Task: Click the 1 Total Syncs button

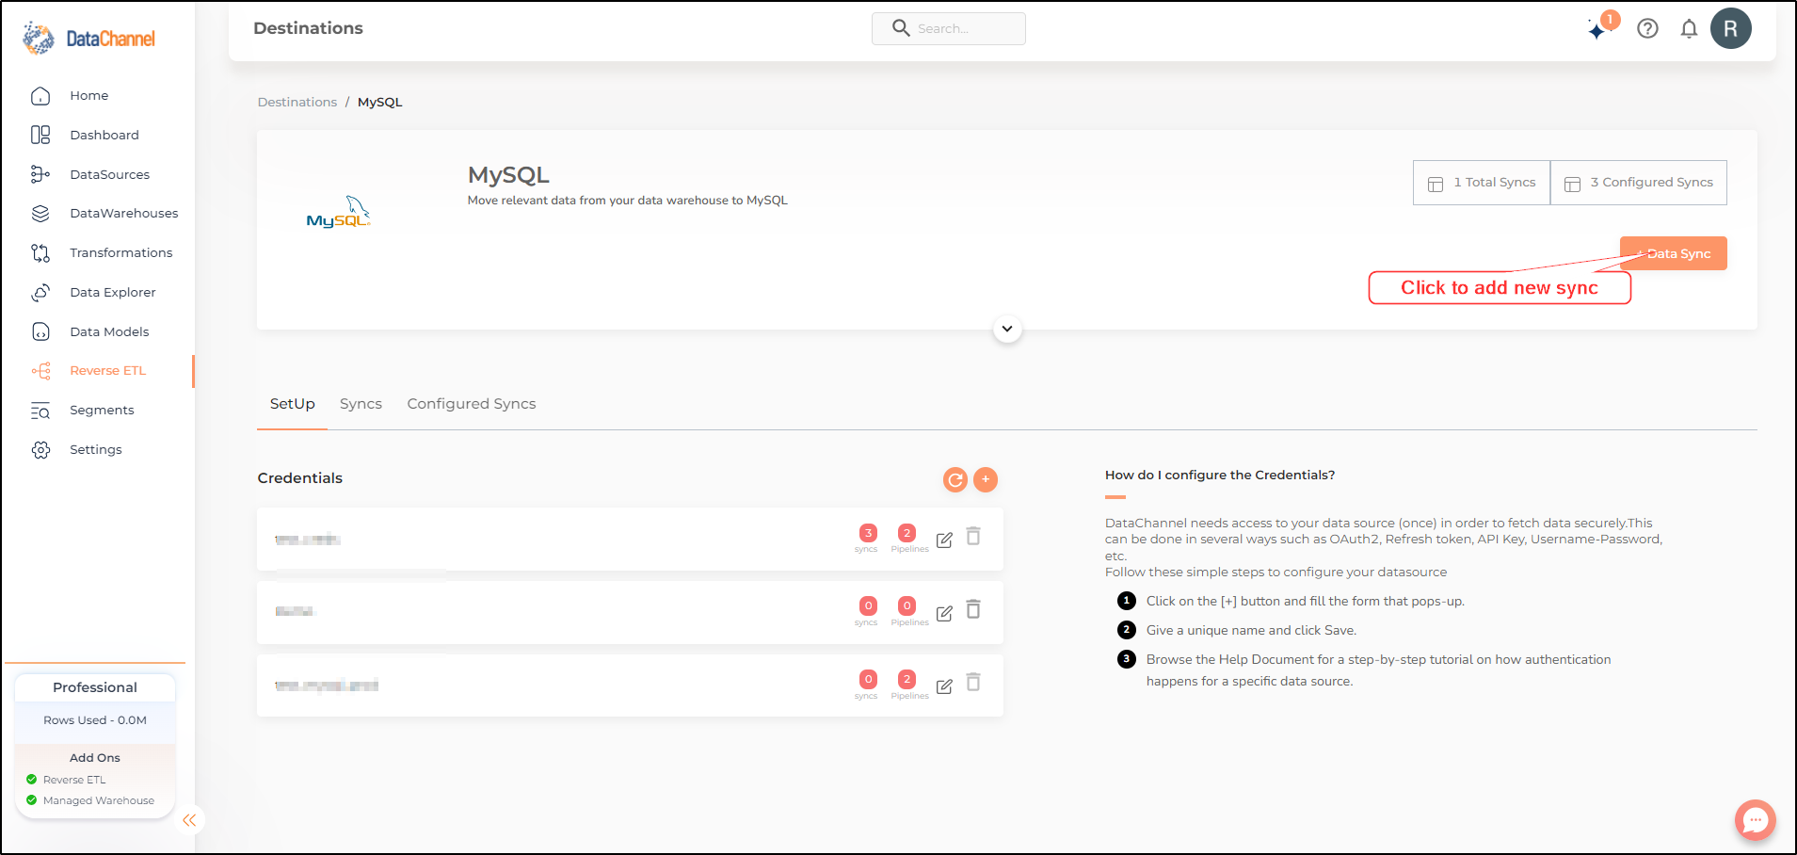Action: 1482,183
